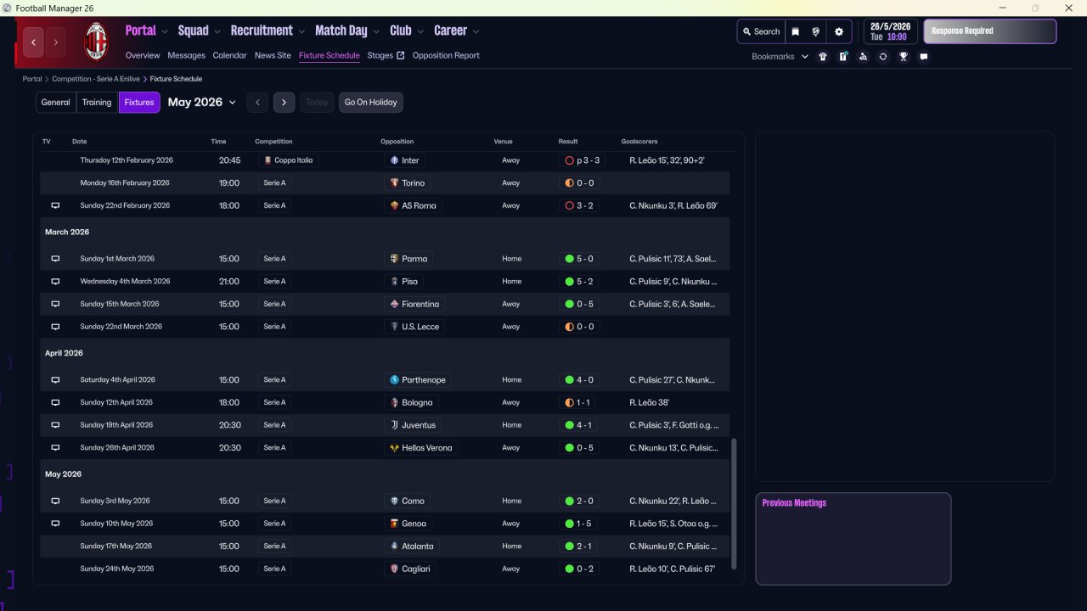Open the bookmark icon next to Search
The image size is (1087, 611).
796,31
